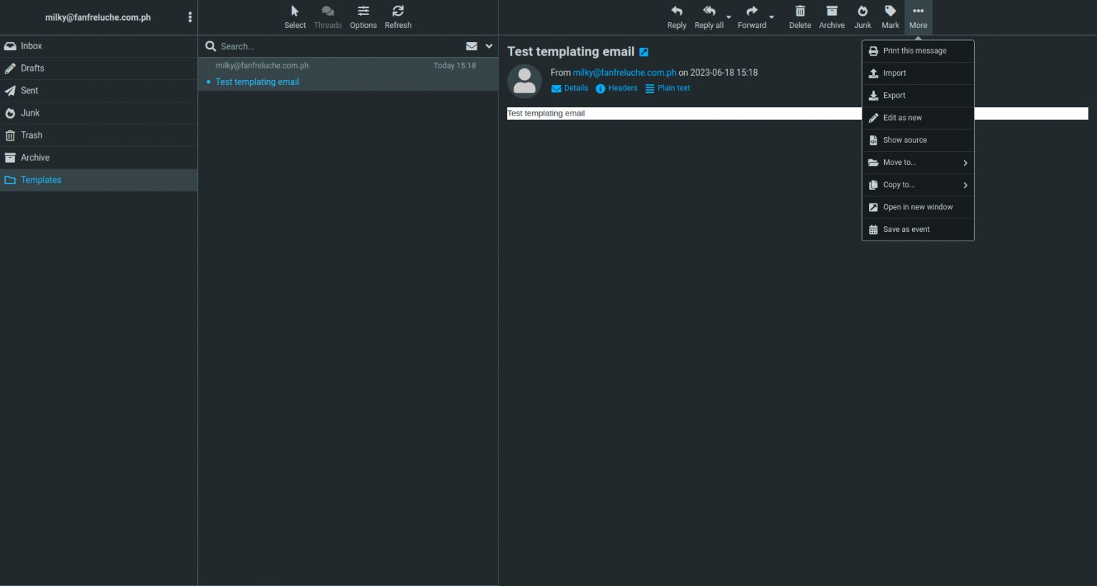Screen dimensions: 1097x586
Task: Toggle message Headers display
Action: [616, 89]
